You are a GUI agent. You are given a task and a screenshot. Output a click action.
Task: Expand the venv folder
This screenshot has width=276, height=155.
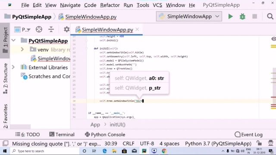[22, 50]
